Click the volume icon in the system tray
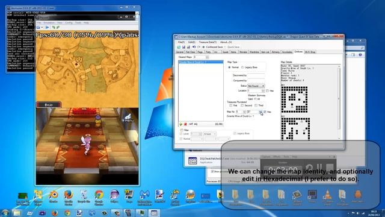385x217 pixels. click(359, 213)
